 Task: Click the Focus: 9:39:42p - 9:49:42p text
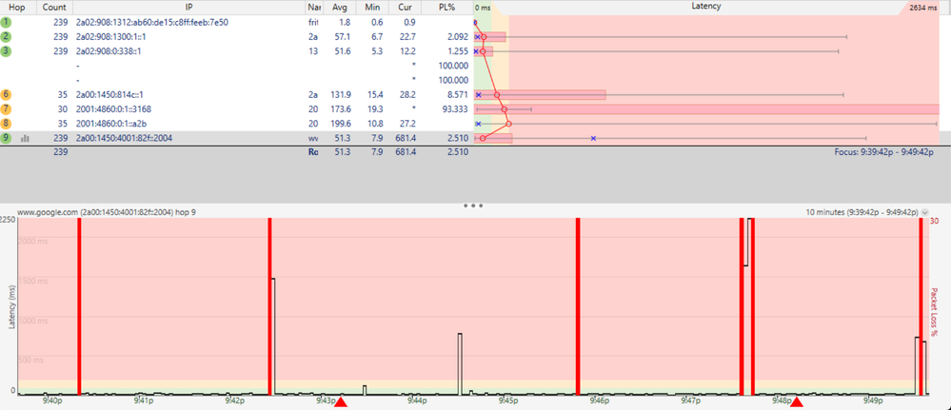[x=883, y=153]
